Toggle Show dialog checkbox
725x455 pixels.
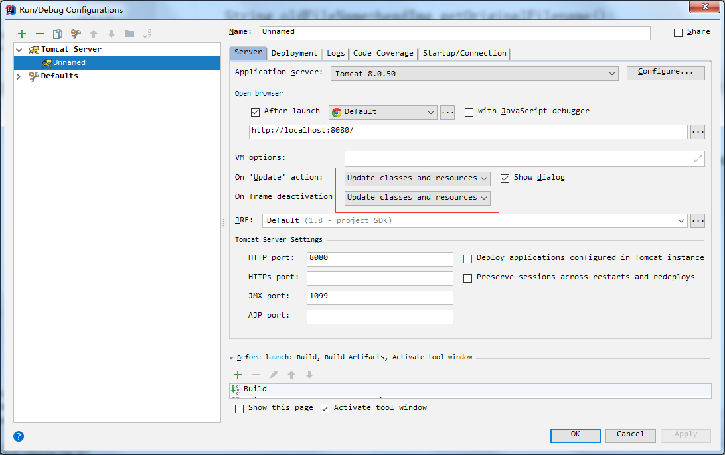coord(505,178)
